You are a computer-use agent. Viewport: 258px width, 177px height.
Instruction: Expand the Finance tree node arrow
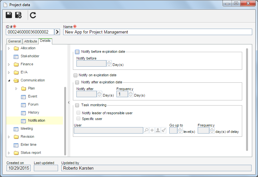pos(9,64)
